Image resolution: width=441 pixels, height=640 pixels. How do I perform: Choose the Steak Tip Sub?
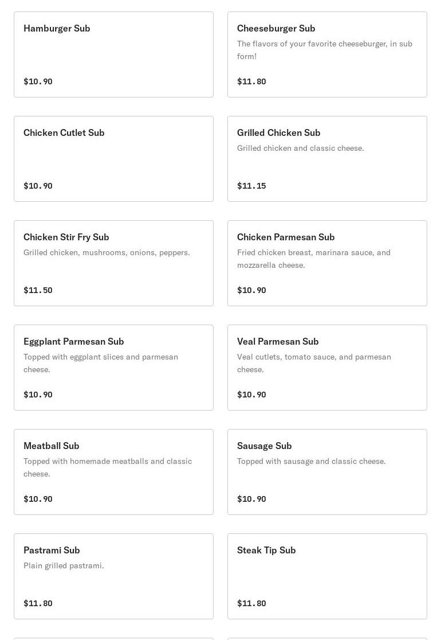pyautogui.click(x=327, y=576)
